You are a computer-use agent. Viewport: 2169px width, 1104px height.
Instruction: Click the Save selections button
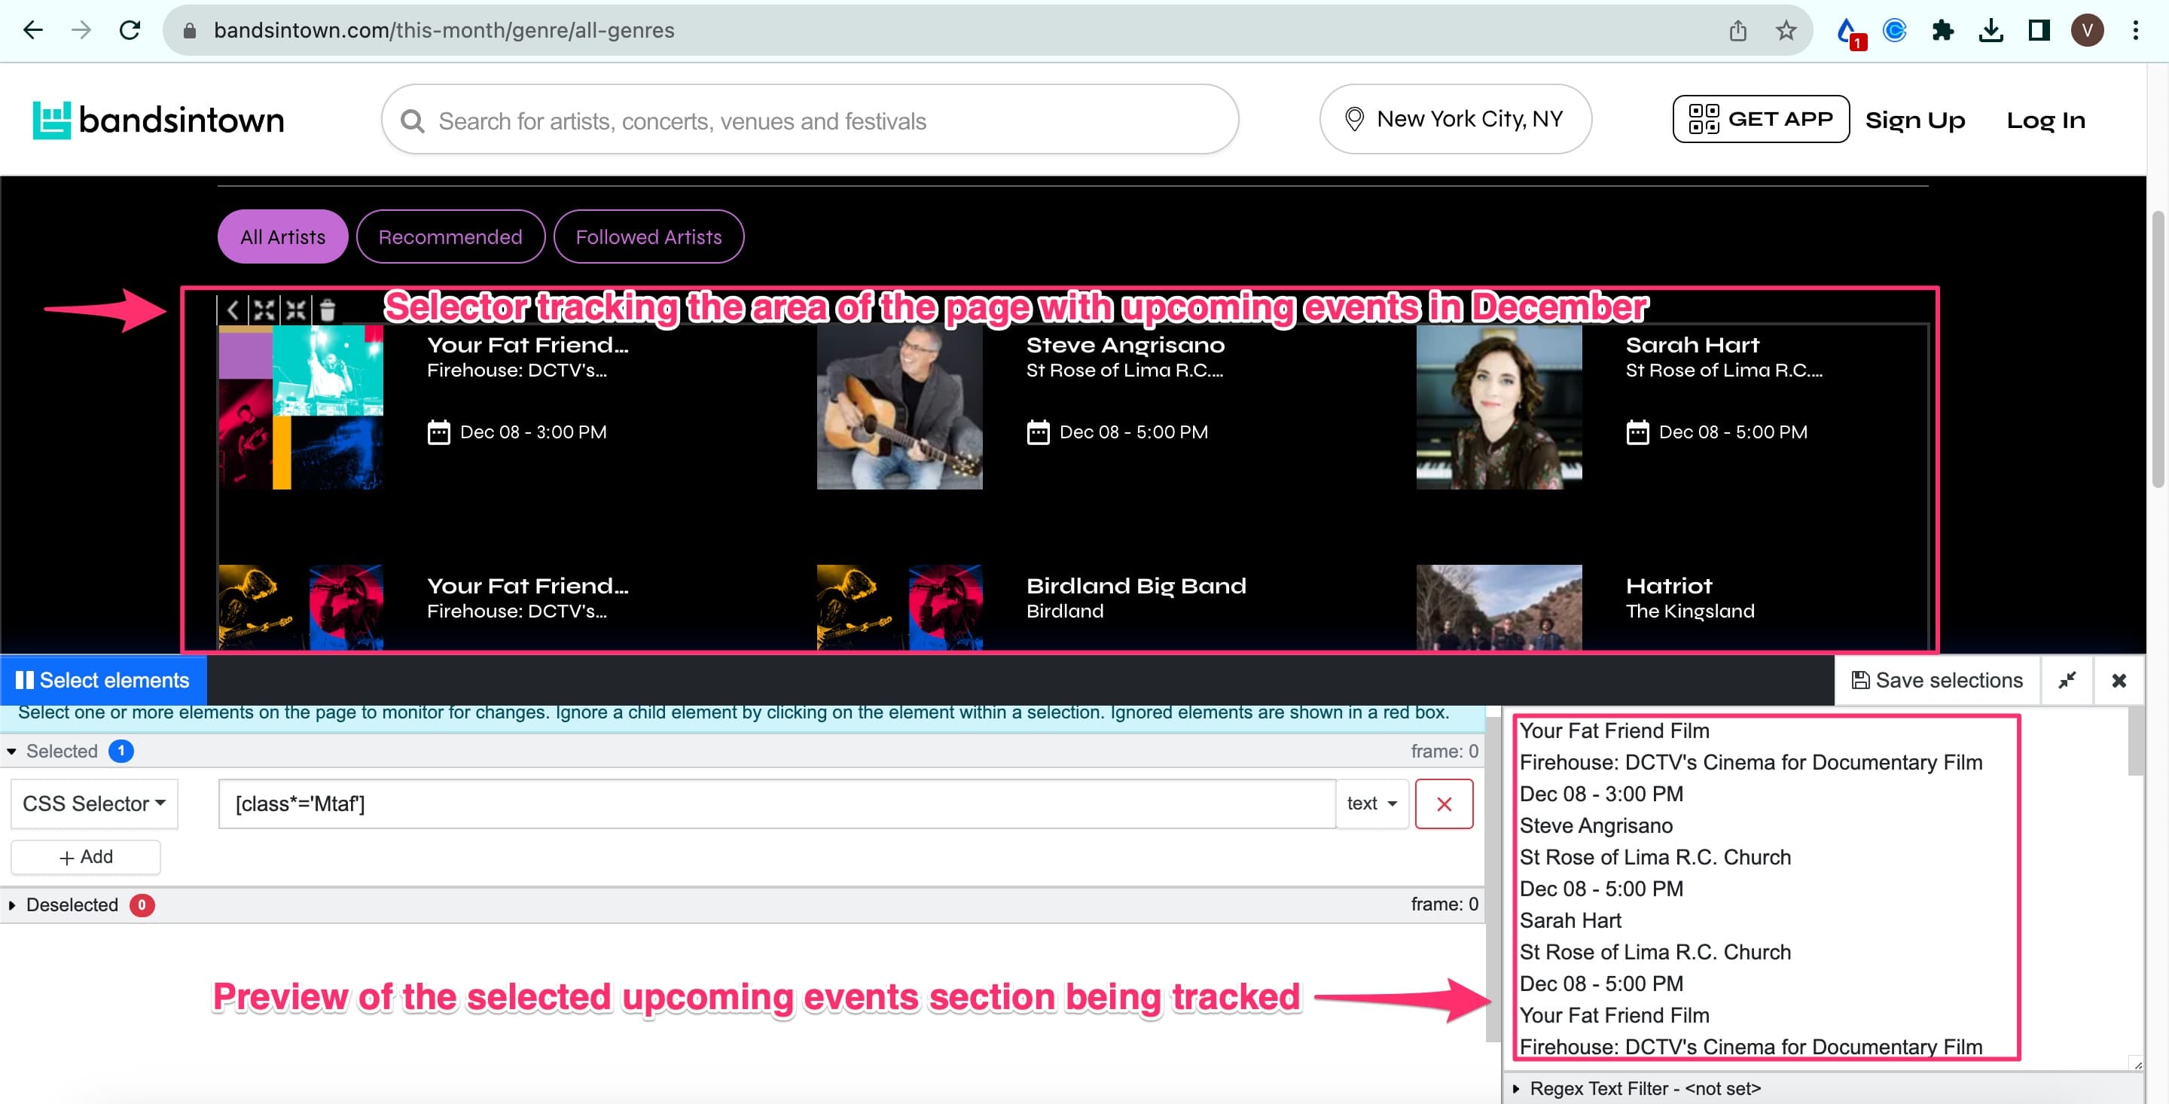click(x=1936, y=679)
